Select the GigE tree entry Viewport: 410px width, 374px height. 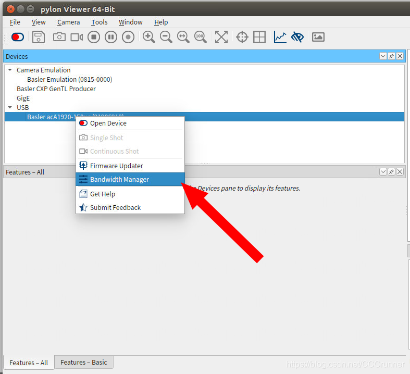23,98
